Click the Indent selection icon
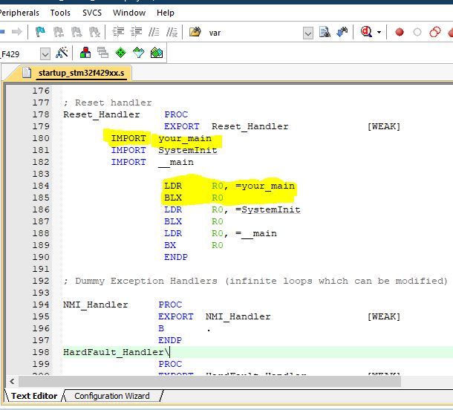Viewport: 453px width, 410px height. pos(119,32)
